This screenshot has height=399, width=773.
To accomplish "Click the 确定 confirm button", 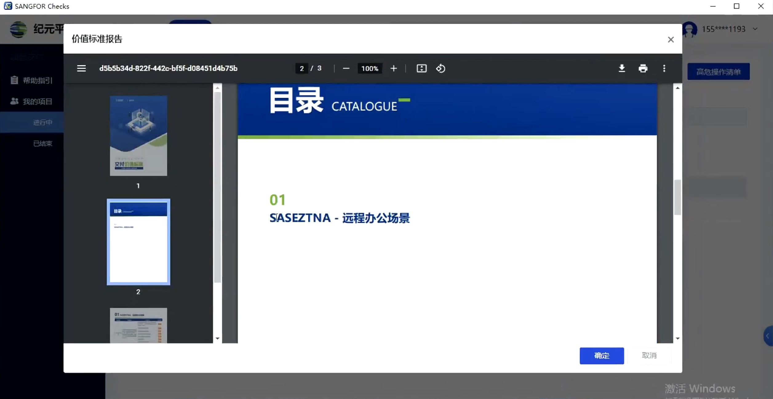I will click(601, 356).
